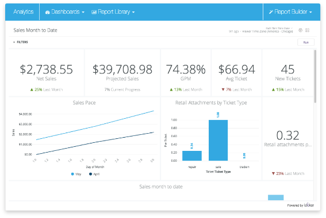
Task: Click the Sales Pace chart title
Action: pyautogui.click(x=84, y=103)
